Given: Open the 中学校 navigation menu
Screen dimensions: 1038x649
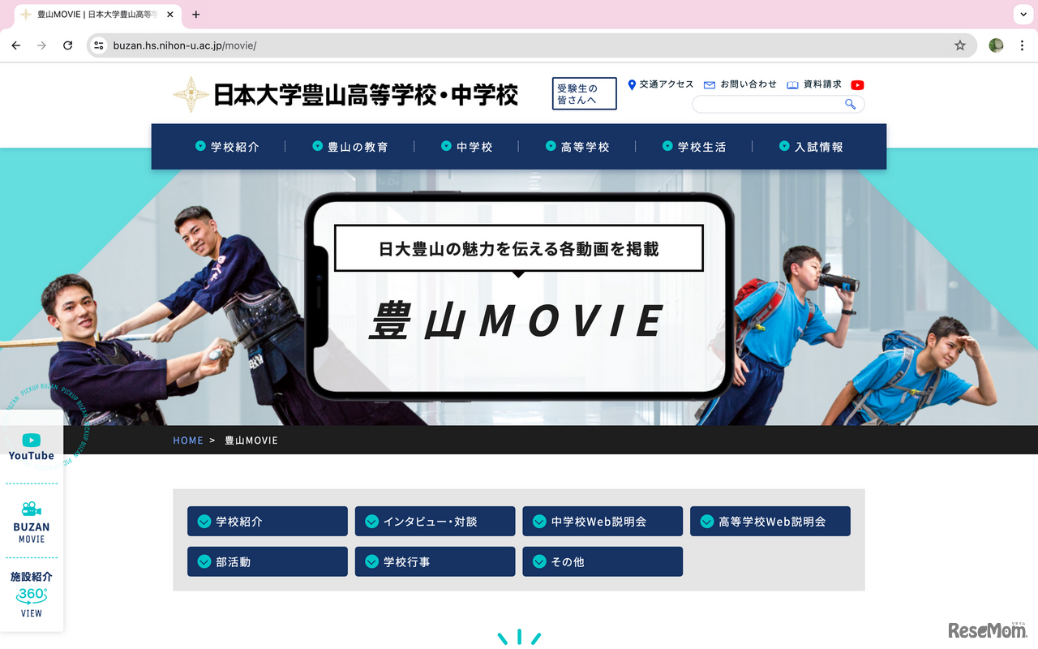Looking at the screenshot, I should click(x=467, y=147).
